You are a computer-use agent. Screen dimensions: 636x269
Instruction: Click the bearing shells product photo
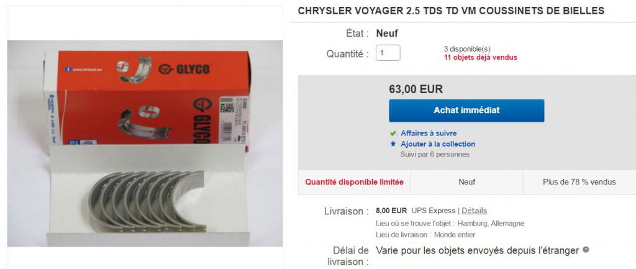(x=145, y=144)
